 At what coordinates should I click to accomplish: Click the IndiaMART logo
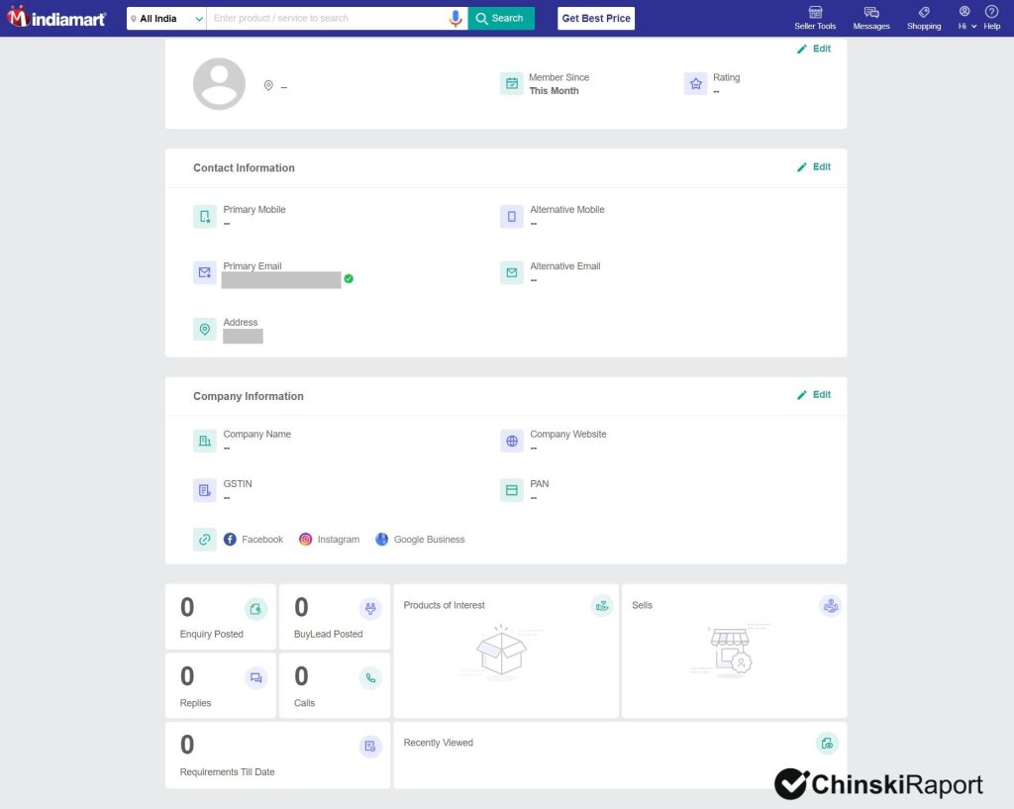coord(56,18)
